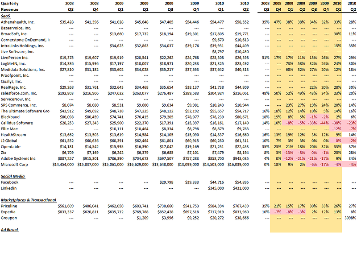Select Priceline value $767,439

(x=241, y=206)
